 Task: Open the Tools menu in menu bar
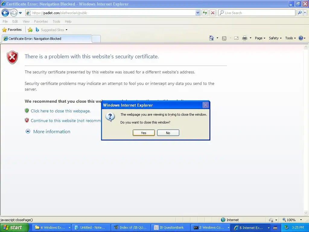point(56,21)
